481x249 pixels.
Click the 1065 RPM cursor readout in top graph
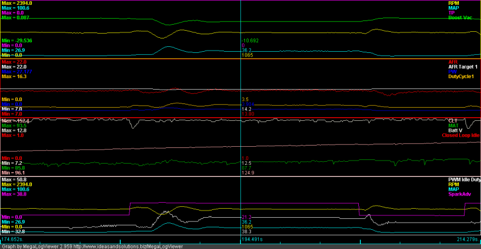247,55
